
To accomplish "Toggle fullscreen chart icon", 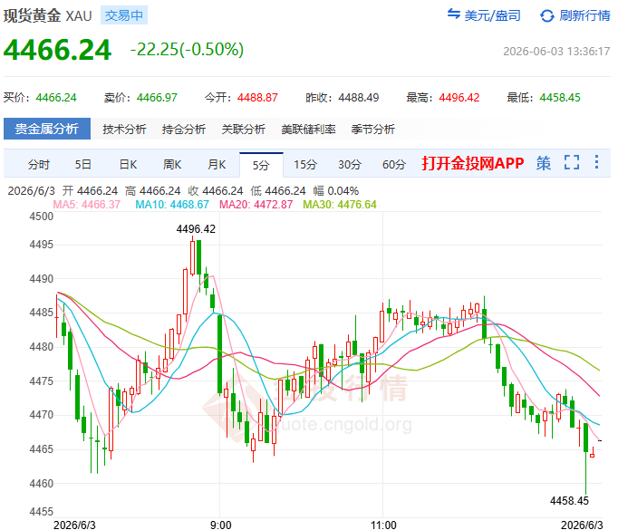I will (572, 162).
